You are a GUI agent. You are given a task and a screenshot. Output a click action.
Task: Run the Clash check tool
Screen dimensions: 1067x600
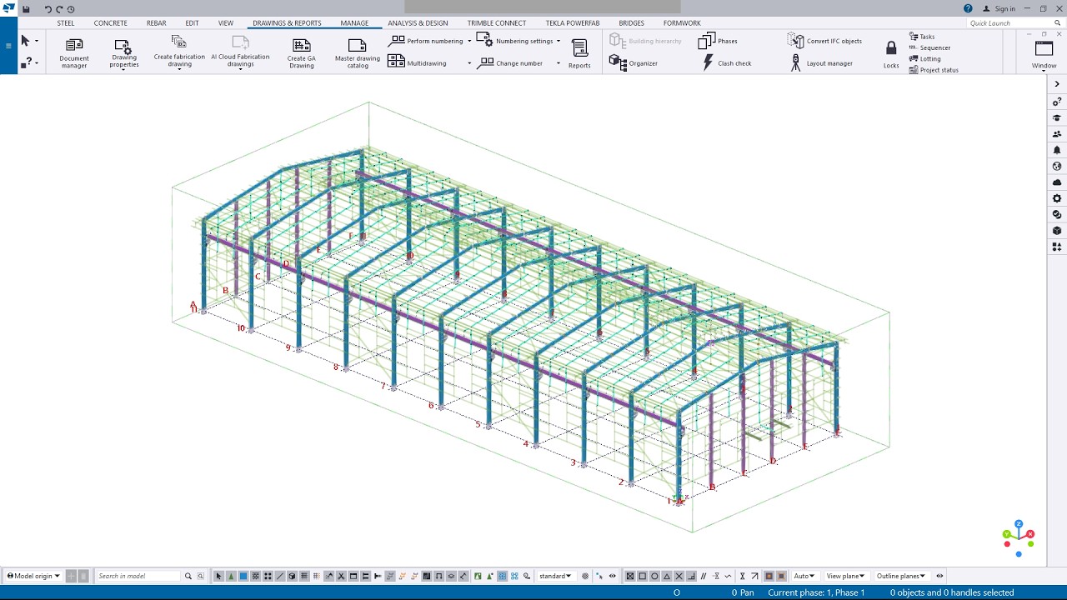(727, 62)
